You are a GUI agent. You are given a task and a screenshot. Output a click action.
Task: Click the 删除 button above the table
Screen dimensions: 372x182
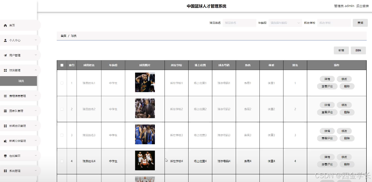coord(358,51)
